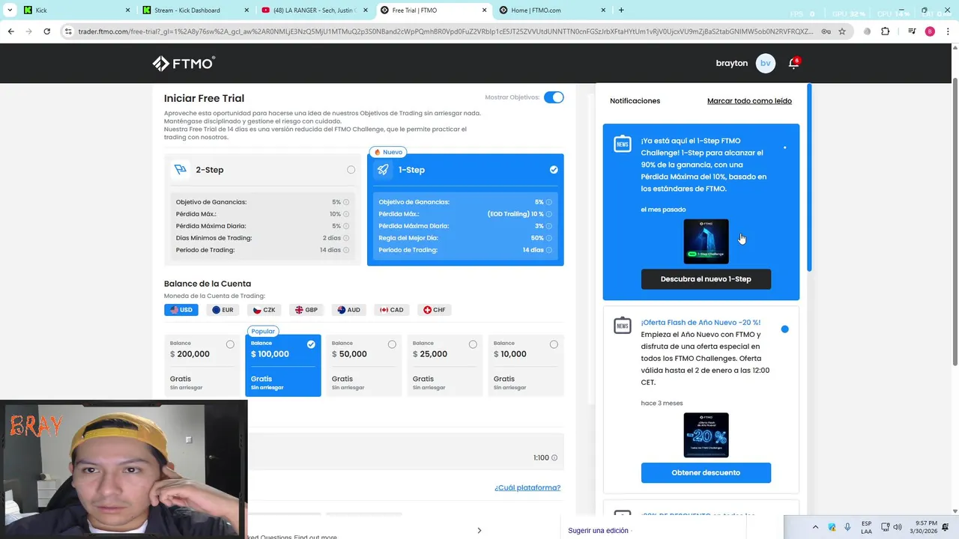Click the Obtener descuento button
The width and height of the screenshot is (959, 539).
[706, 473]
